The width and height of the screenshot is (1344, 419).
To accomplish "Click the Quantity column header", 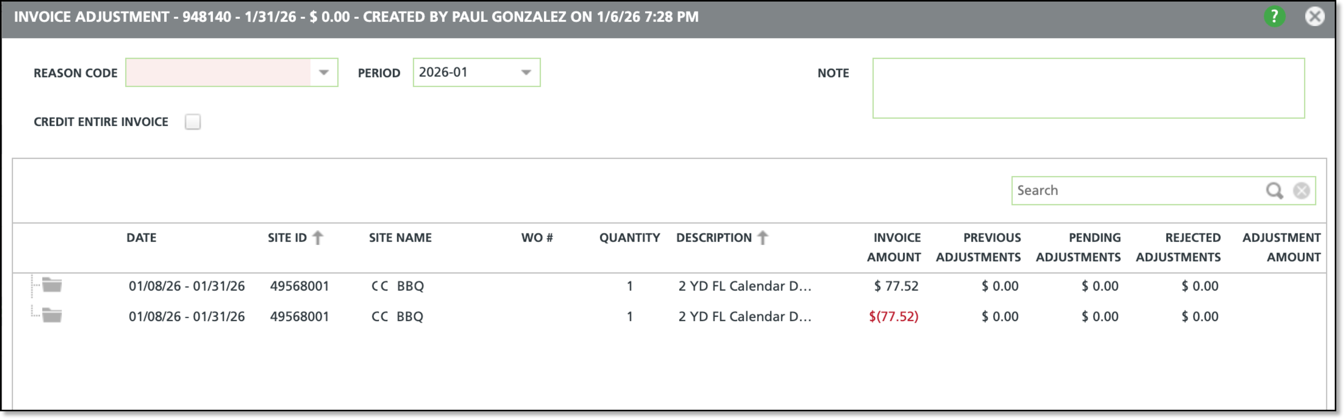I will coord(629,238).
